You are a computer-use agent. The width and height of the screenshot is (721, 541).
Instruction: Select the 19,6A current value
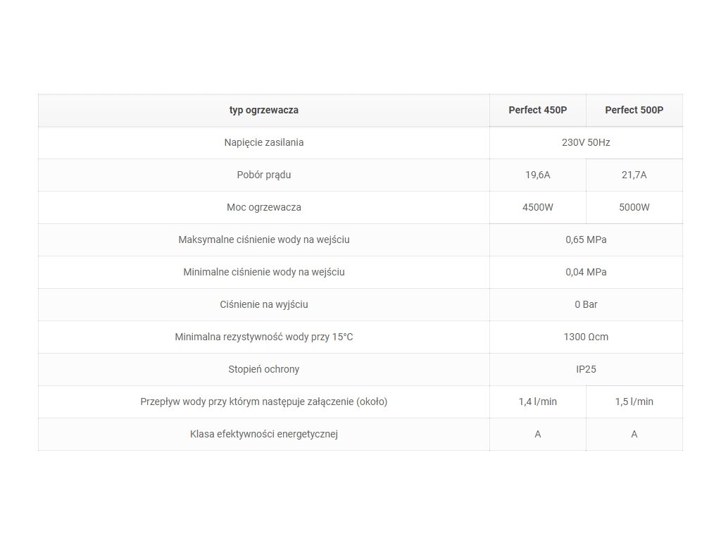[538, 175]
